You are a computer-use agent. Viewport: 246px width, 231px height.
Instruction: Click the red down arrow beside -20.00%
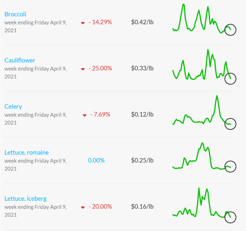83,208
